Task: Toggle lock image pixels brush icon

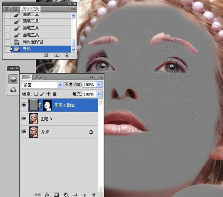Action: coord(42,94)
